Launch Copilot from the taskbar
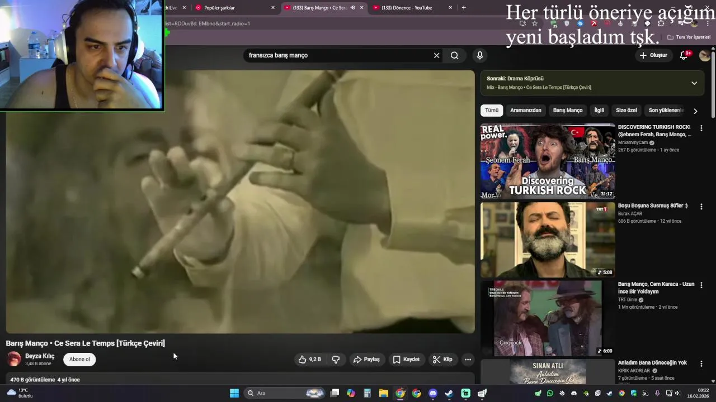 [x=351, y=393]
